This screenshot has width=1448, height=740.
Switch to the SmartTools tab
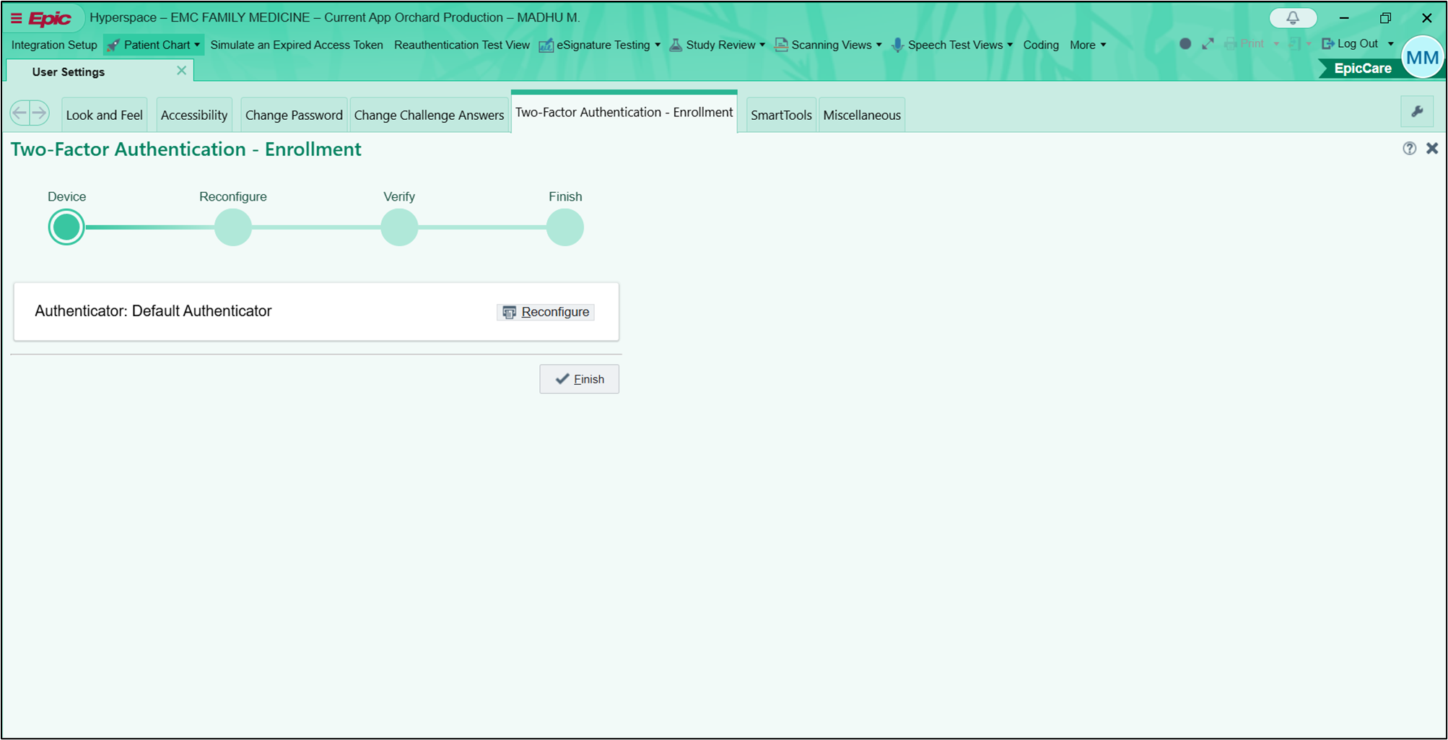point(781,115)
